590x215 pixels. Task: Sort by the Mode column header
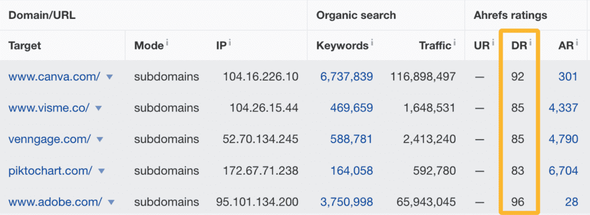pyautogui.click(x=149, y=46)
